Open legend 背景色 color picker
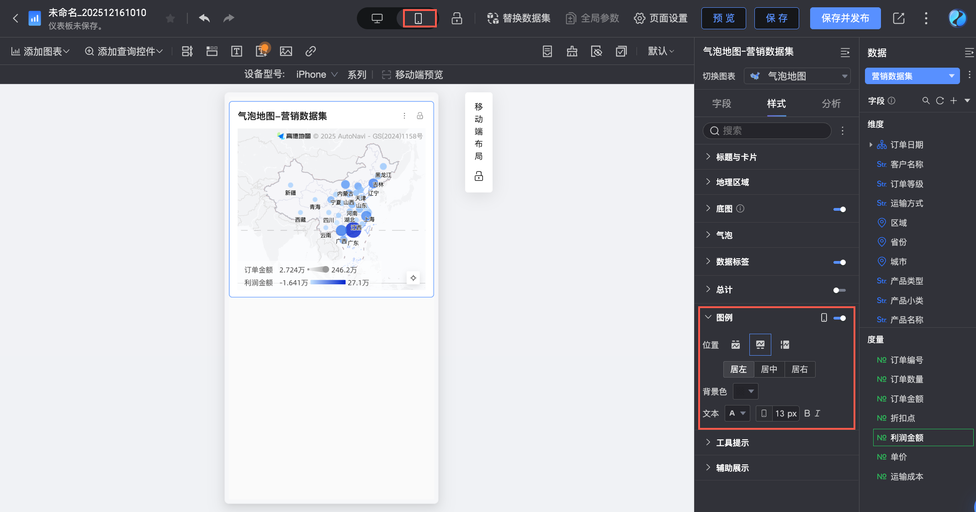The image size is (976, 512). [x=745, y=391]
